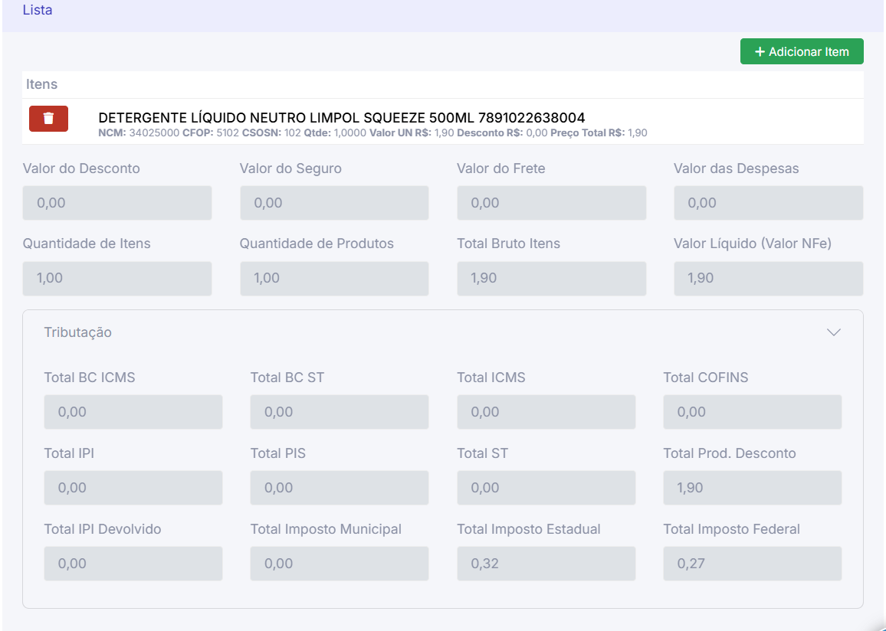Click the Valor das Despesas field
Viewport: 886px width, 631px height.
[x=768, y=203]
